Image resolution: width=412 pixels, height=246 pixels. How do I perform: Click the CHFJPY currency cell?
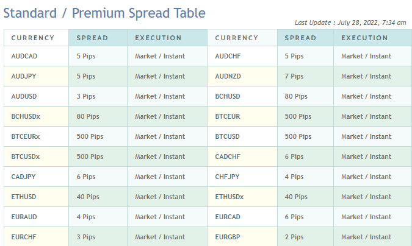coord(242,177)
